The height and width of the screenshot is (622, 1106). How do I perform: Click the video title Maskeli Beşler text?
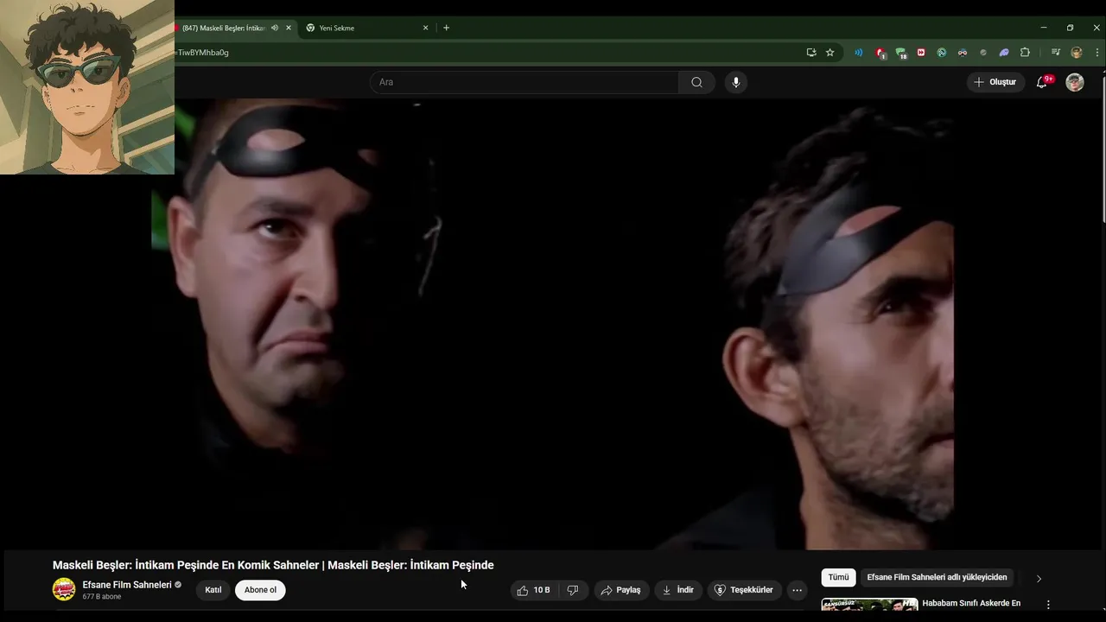click(273, 565)
